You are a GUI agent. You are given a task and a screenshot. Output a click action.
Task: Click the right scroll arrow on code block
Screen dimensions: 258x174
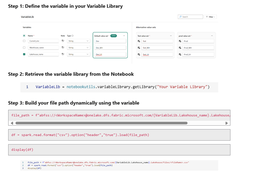[x=227, y=123]
